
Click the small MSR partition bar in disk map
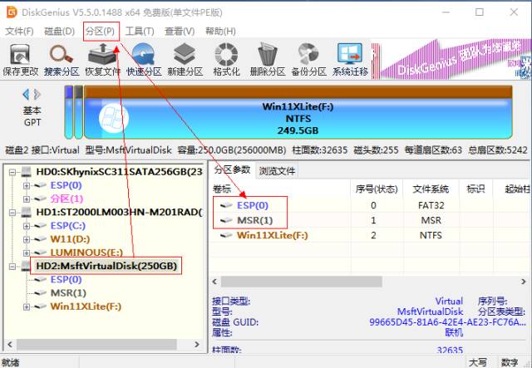coord(79,112)
